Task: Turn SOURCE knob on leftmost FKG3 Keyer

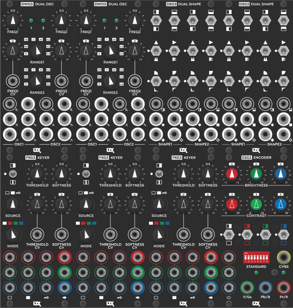Action: (13, 204)
